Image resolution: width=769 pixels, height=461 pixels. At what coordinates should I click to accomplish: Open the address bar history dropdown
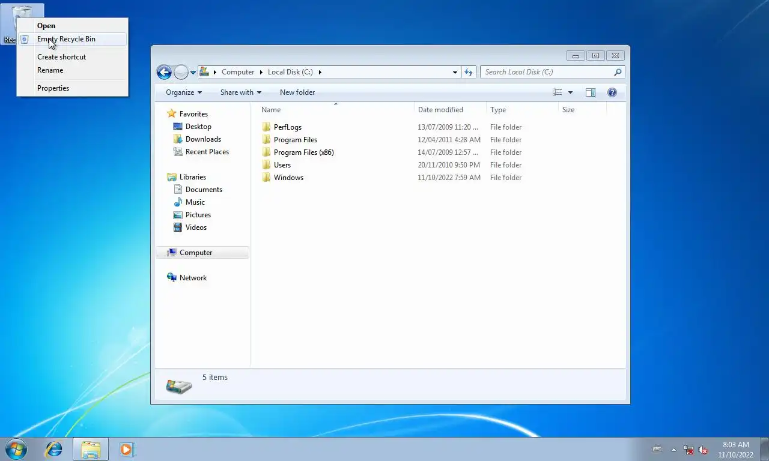point(455,72)
